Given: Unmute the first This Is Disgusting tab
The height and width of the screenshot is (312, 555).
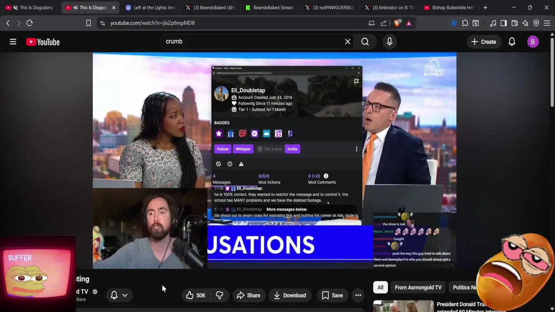Looking at the screenshot, I should pos(15,7).
